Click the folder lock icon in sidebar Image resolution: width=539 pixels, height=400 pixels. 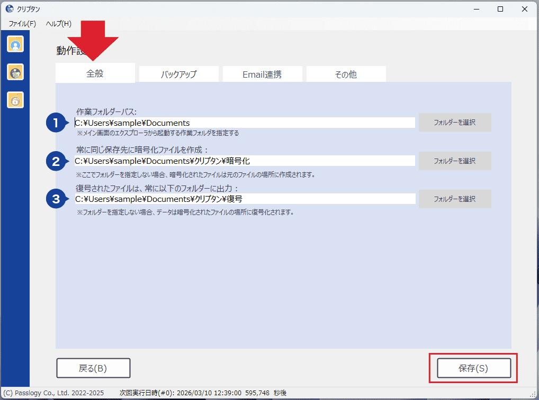pyautogui.click(x=15, y=72)
